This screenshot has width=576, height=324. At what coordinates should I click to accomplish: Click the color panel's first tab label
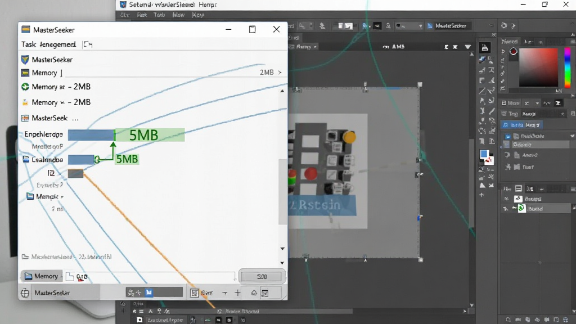pyautogui.click(x=510, y=42)
